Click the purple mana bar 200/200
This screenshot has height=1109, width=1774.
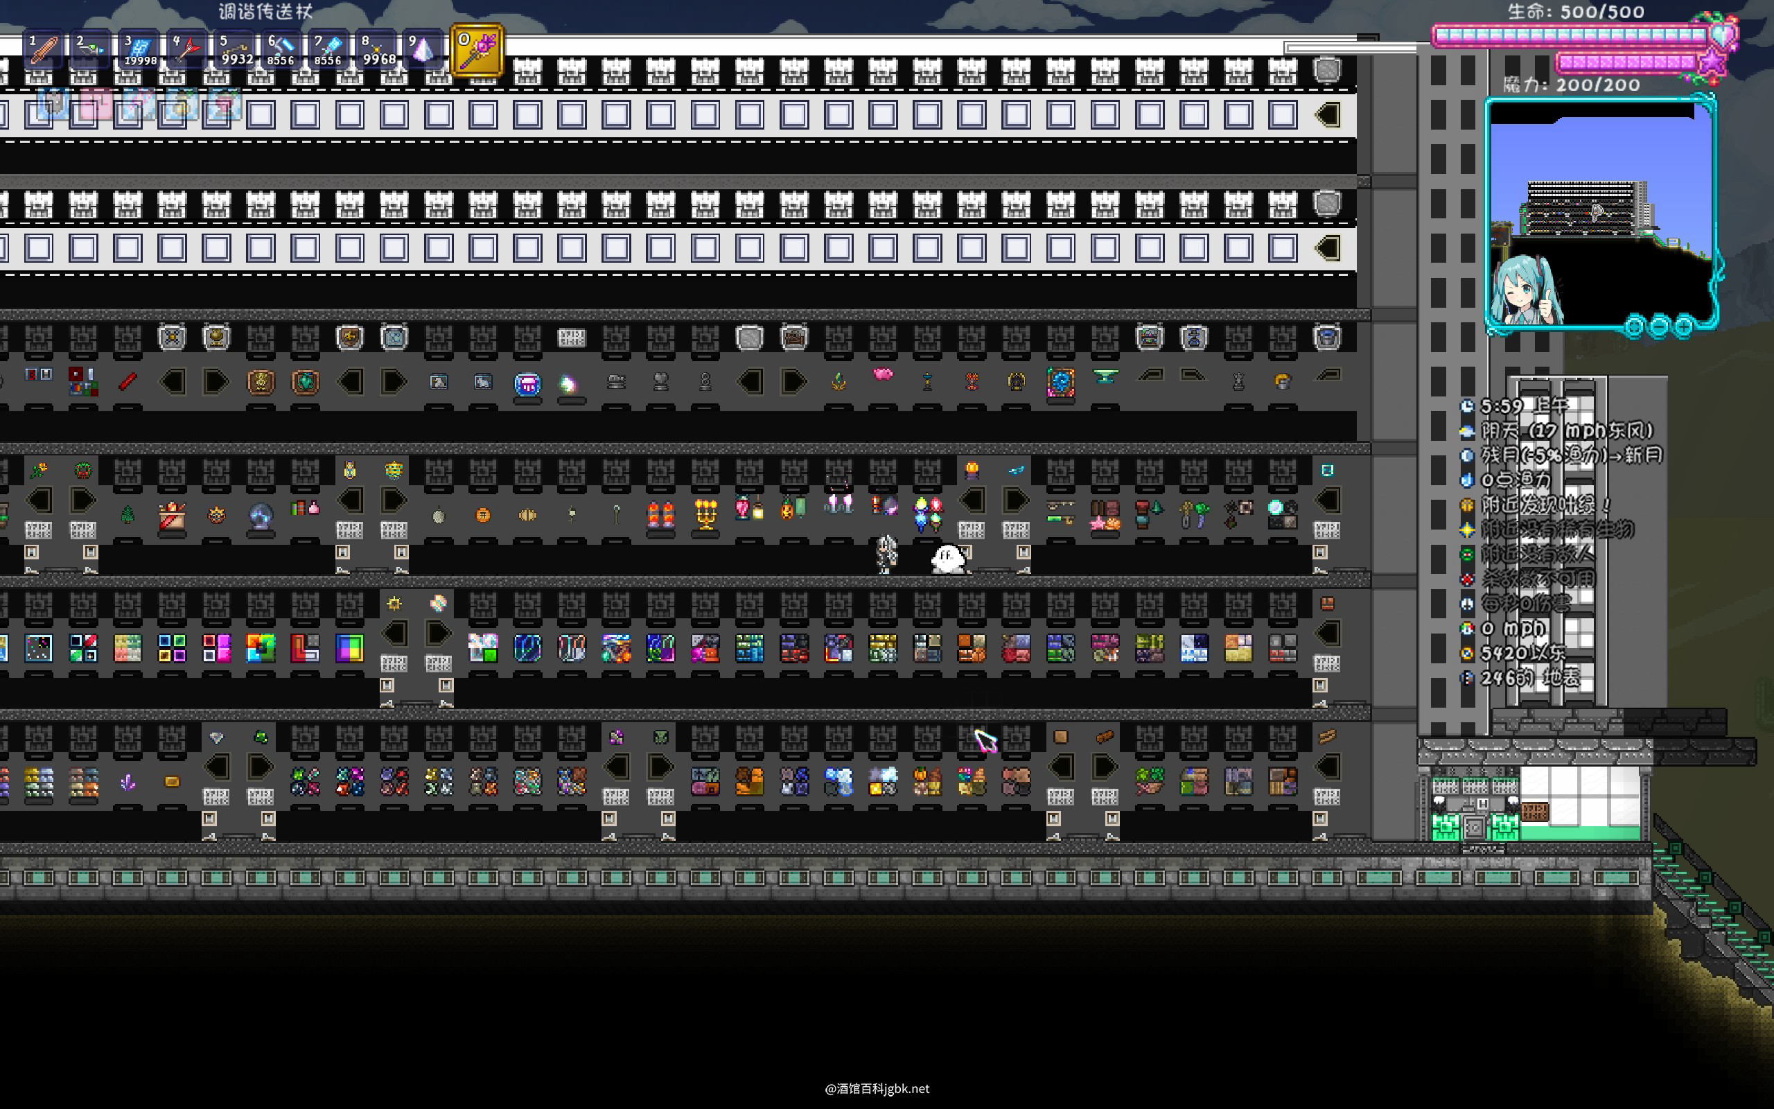coord(1626,62)
